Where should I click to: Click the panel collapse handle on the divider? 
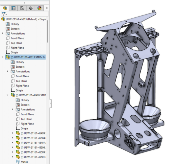[x=50, y=104]
